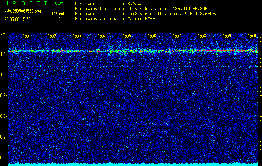Image resolution: width=262 pixels, height=166 pixels.
Task: Click the 1538 time marker
Action: pos(202,36)
